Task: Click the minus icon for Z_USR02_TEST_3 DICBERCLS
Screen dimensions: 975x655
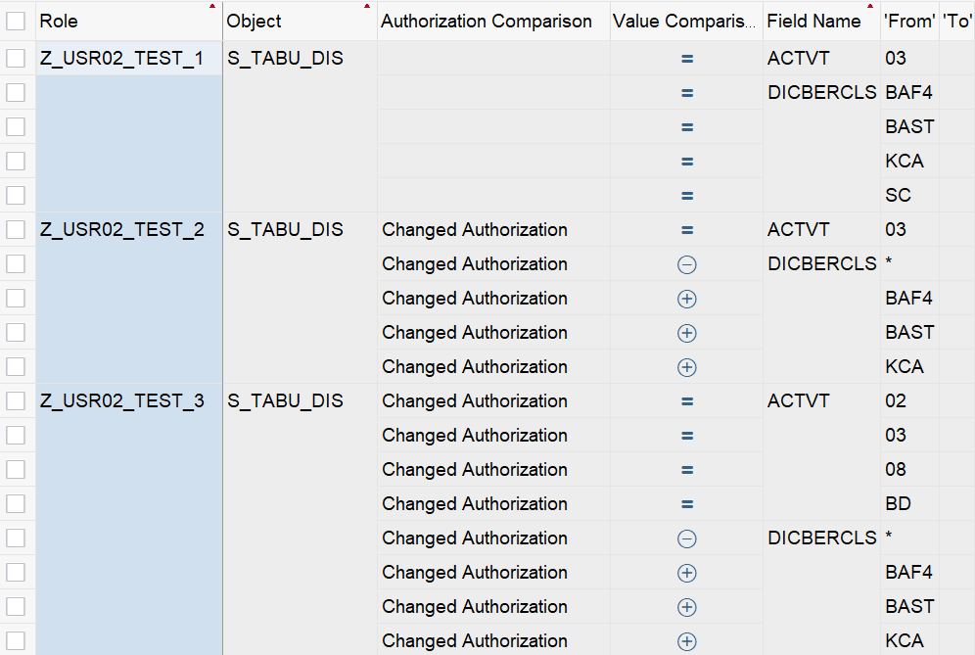Action: pyautogui.click(x=687, y=538)
